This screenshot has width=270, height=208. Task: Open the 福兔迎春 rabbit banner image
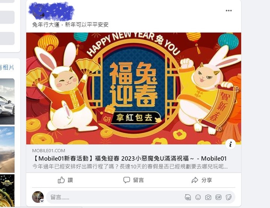(x=133, y=88)
